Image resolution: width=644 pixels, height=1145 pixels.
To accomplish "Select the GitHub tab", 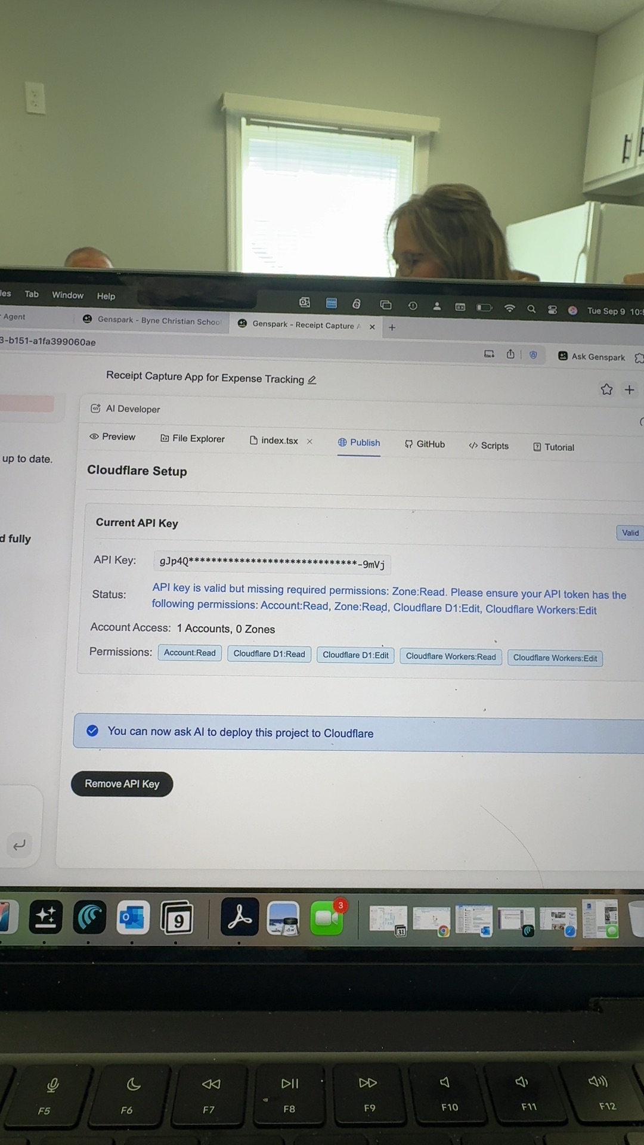I will tap(425, 444).
